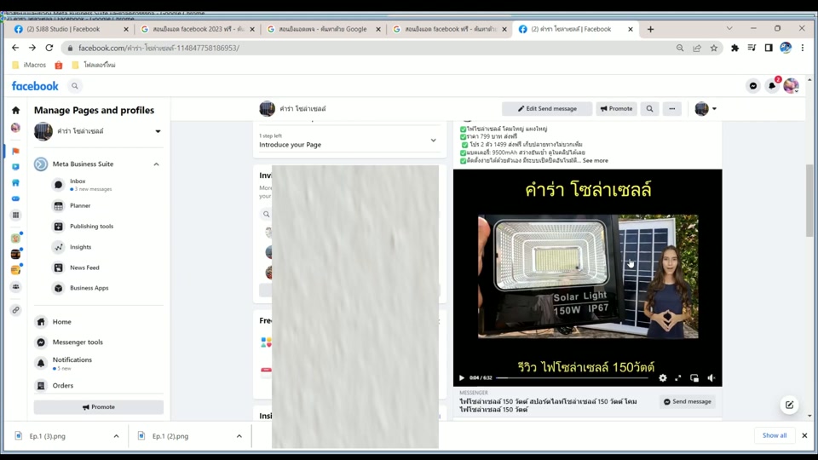Screen dimensions: 818x460
Task: Toggle Chrome side panel
Action: coord(769,49)
